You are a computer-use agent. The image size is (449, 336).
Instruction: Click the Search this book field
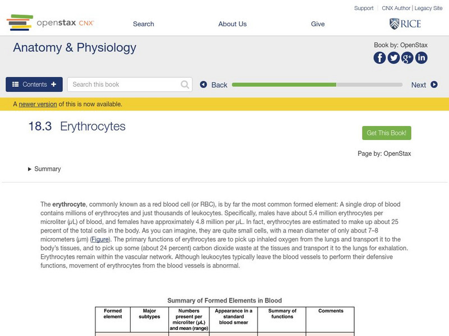(125, 85)
